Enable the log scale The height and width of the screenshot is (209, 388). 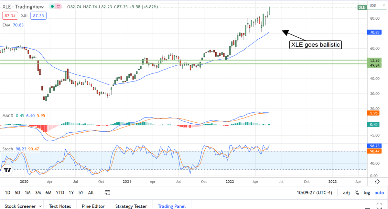click(x=367, y=193)
